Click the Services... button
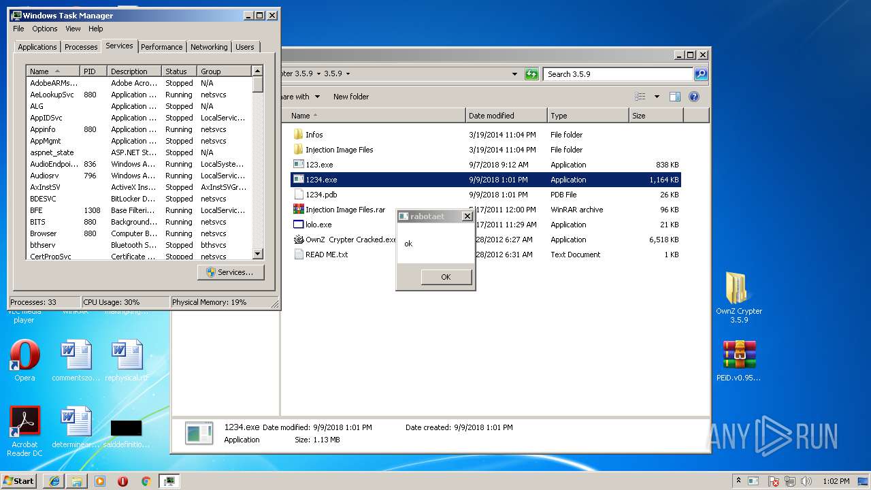The height and width of the screenshot is (490, 871). pos(231,272)
